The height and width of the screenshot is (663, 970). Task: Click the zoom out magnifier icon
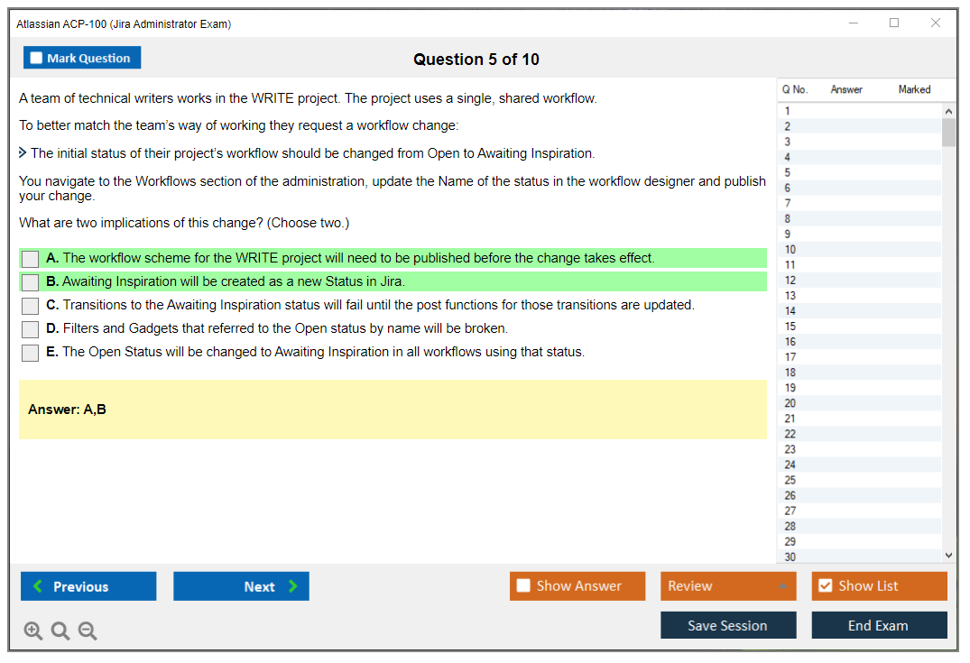(88, 631)
